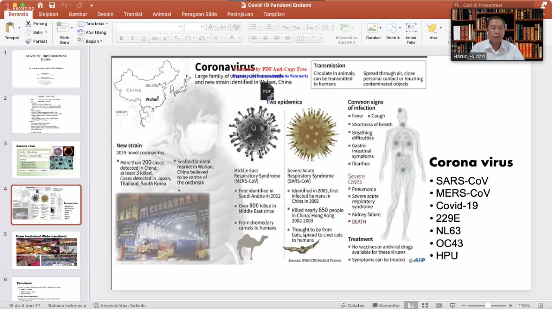Expand customize quick access toolbar
Viewport: 552px width, 309px height.
pos(91,5)
